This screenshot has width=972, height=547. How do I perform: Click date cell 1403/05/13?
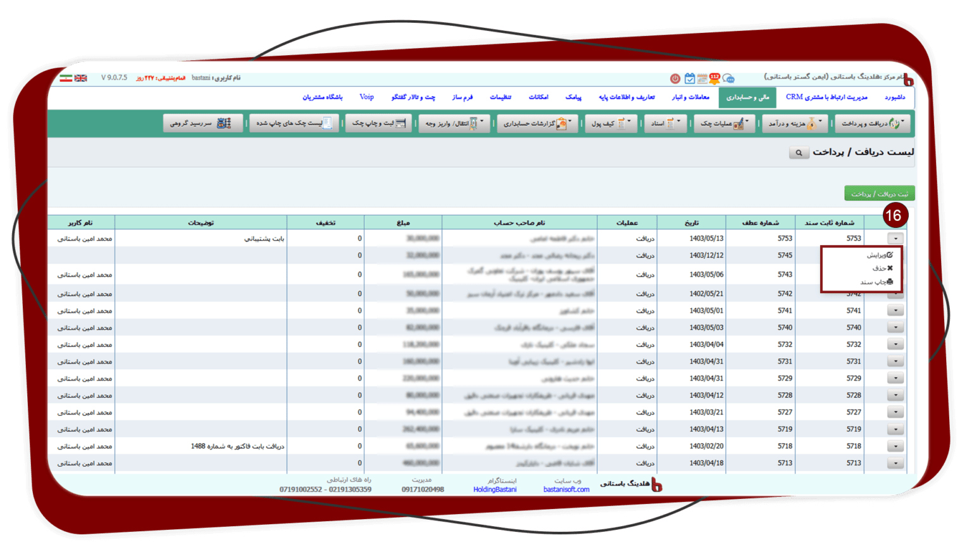(706, 239)
